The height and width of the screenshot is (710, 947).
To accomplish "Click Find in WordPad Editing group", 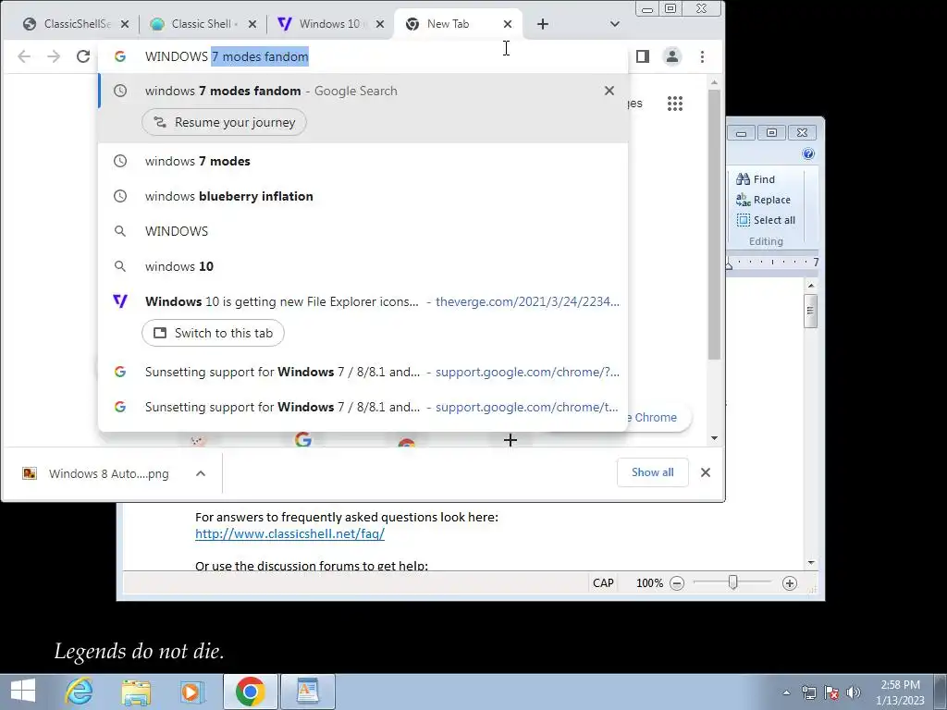I will point(755,179).
